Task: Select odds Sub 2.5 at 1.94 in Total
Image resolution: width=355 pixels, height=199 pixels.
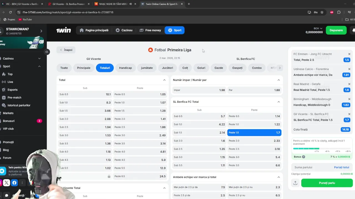Action: (85, 127)
